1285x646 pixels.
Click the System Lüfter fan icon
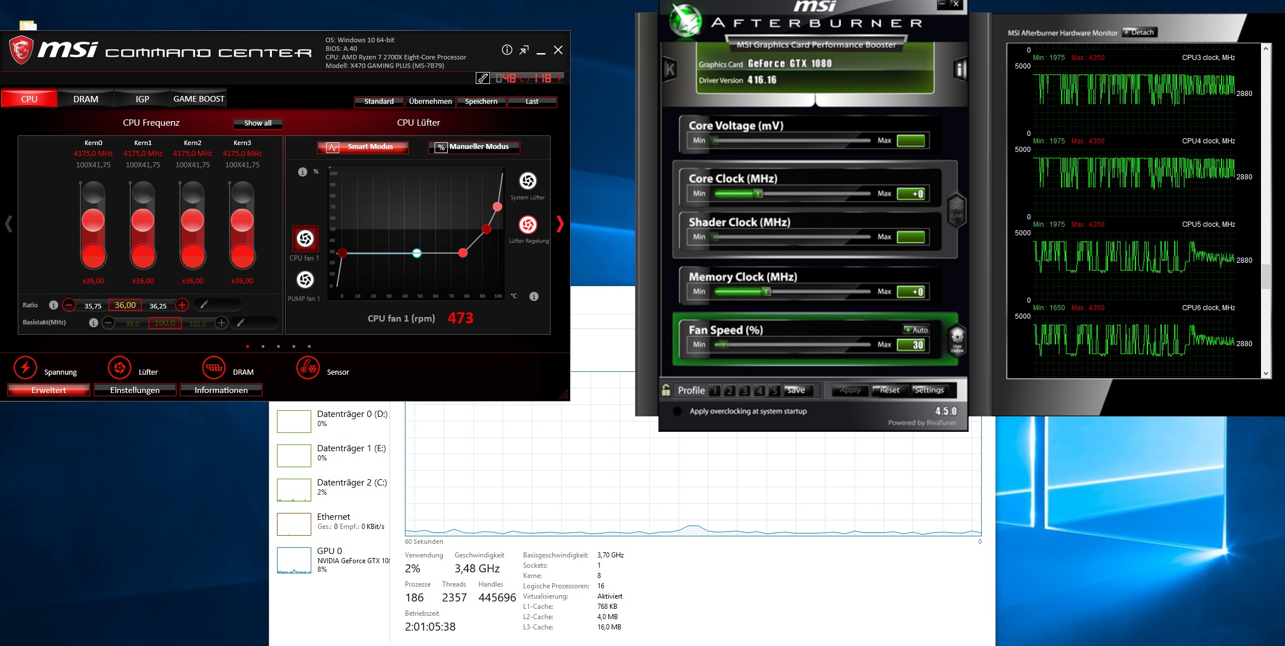pos(528,181)
